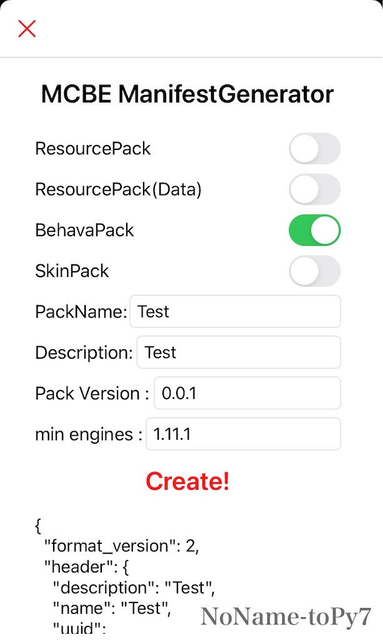
Task: Select the Pack Version field showing 0.0.1
Action: coord(247,393)
